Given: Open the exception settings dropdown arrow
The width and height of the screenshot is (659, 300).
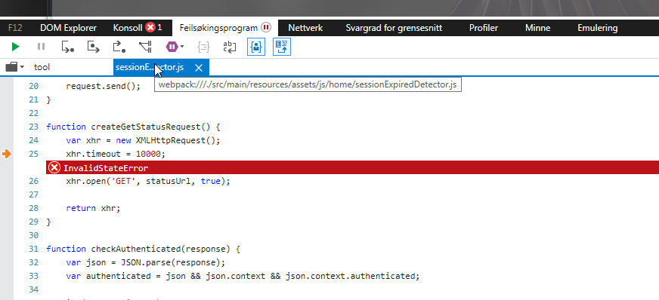Looking at the screenshot, I should [182, 47].
